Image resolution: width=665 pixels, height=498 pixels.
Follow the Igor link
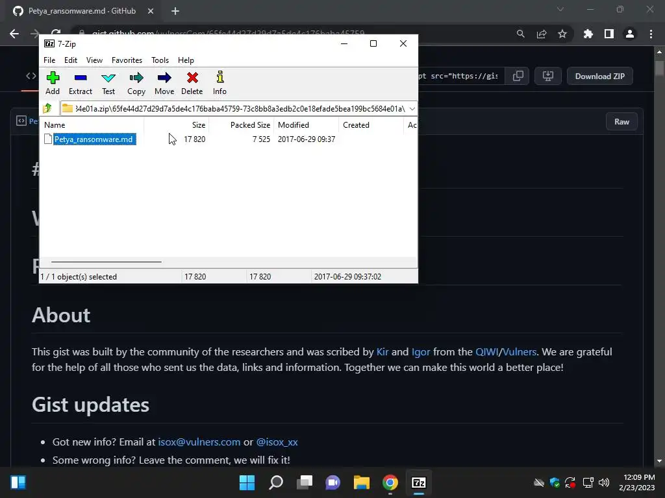pyautogui.click(x=421, y=352)
